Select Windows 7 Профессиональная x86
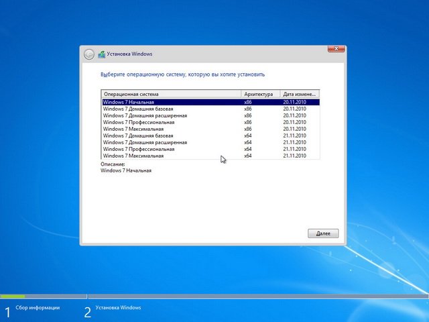This screenshot has width=429, height=322. coord(210,122)
